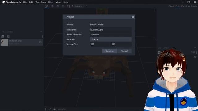Select the Pivot tool icon
This screenshot has width=198, height=111.
63,6
